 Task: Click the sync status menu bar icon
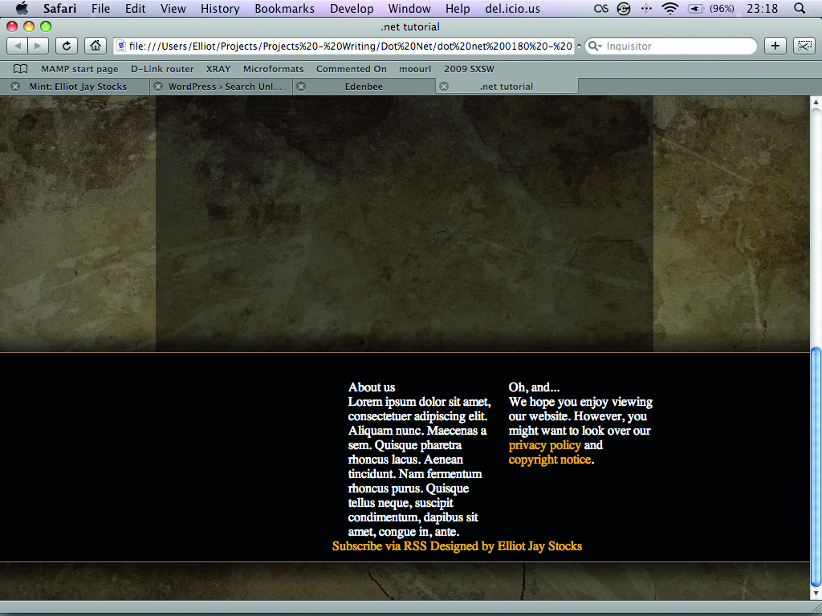coord(623,8)
